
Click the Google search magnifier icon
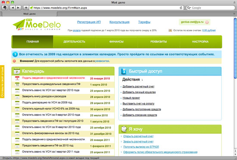click(189, 8)
